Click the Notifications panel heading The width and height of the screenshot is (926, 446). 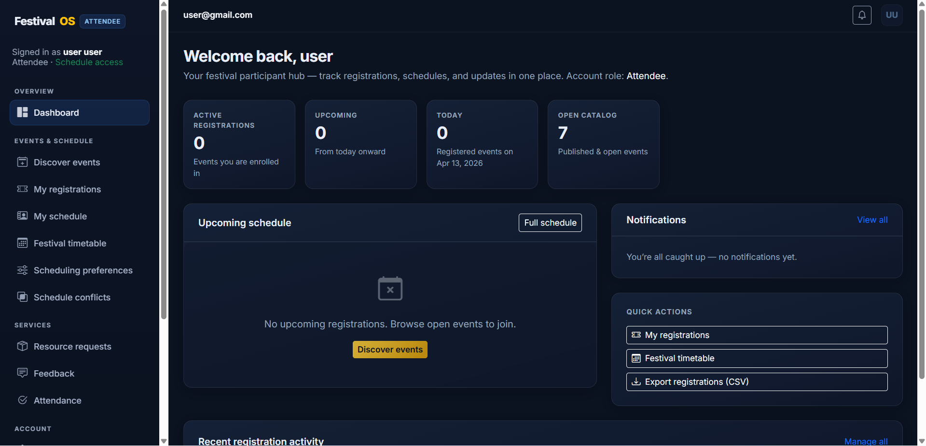point(656,220)
